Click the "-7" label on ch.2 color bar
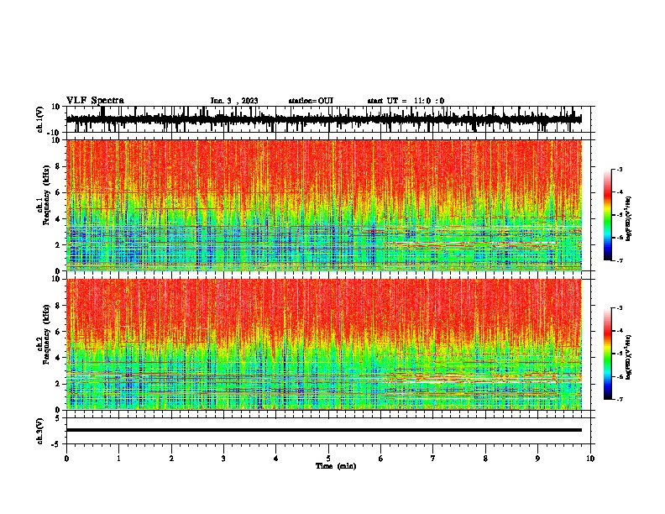The width and height of the screenshot is (665, 514). (620, 399)
